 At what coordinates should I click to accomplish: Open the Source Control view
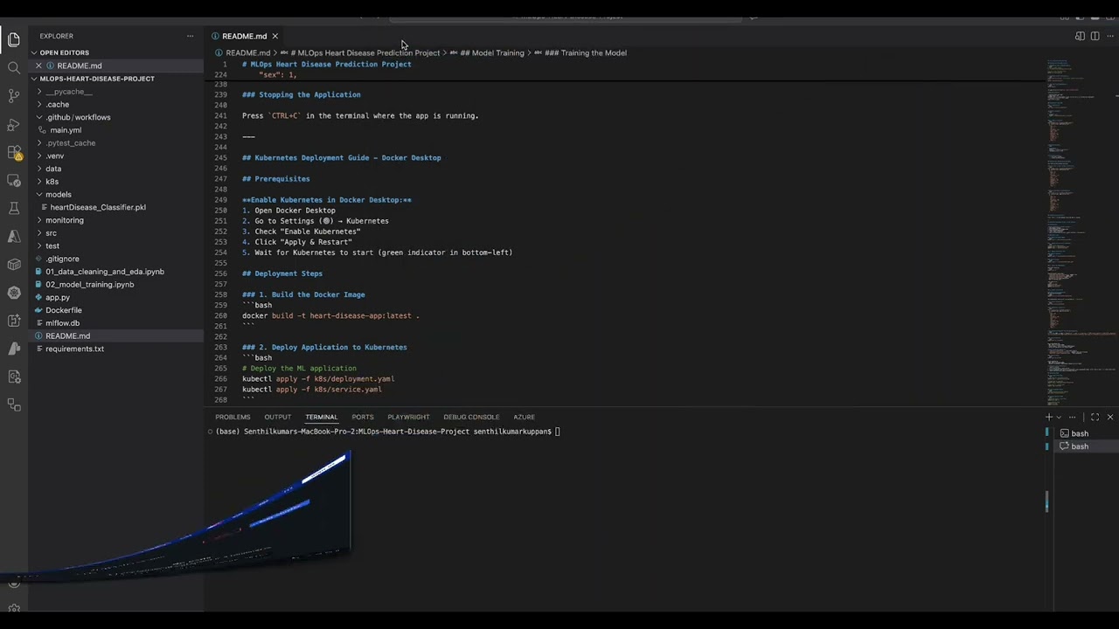point(14,95)
